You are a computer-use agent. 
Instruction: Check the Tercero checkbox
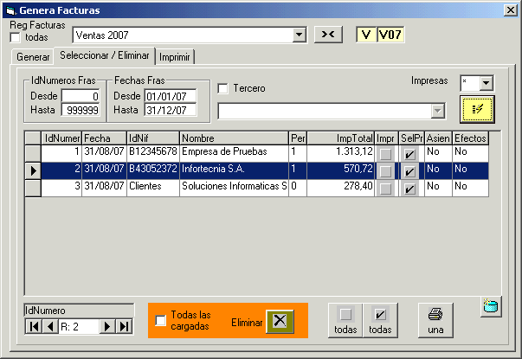tap(223, 88)
